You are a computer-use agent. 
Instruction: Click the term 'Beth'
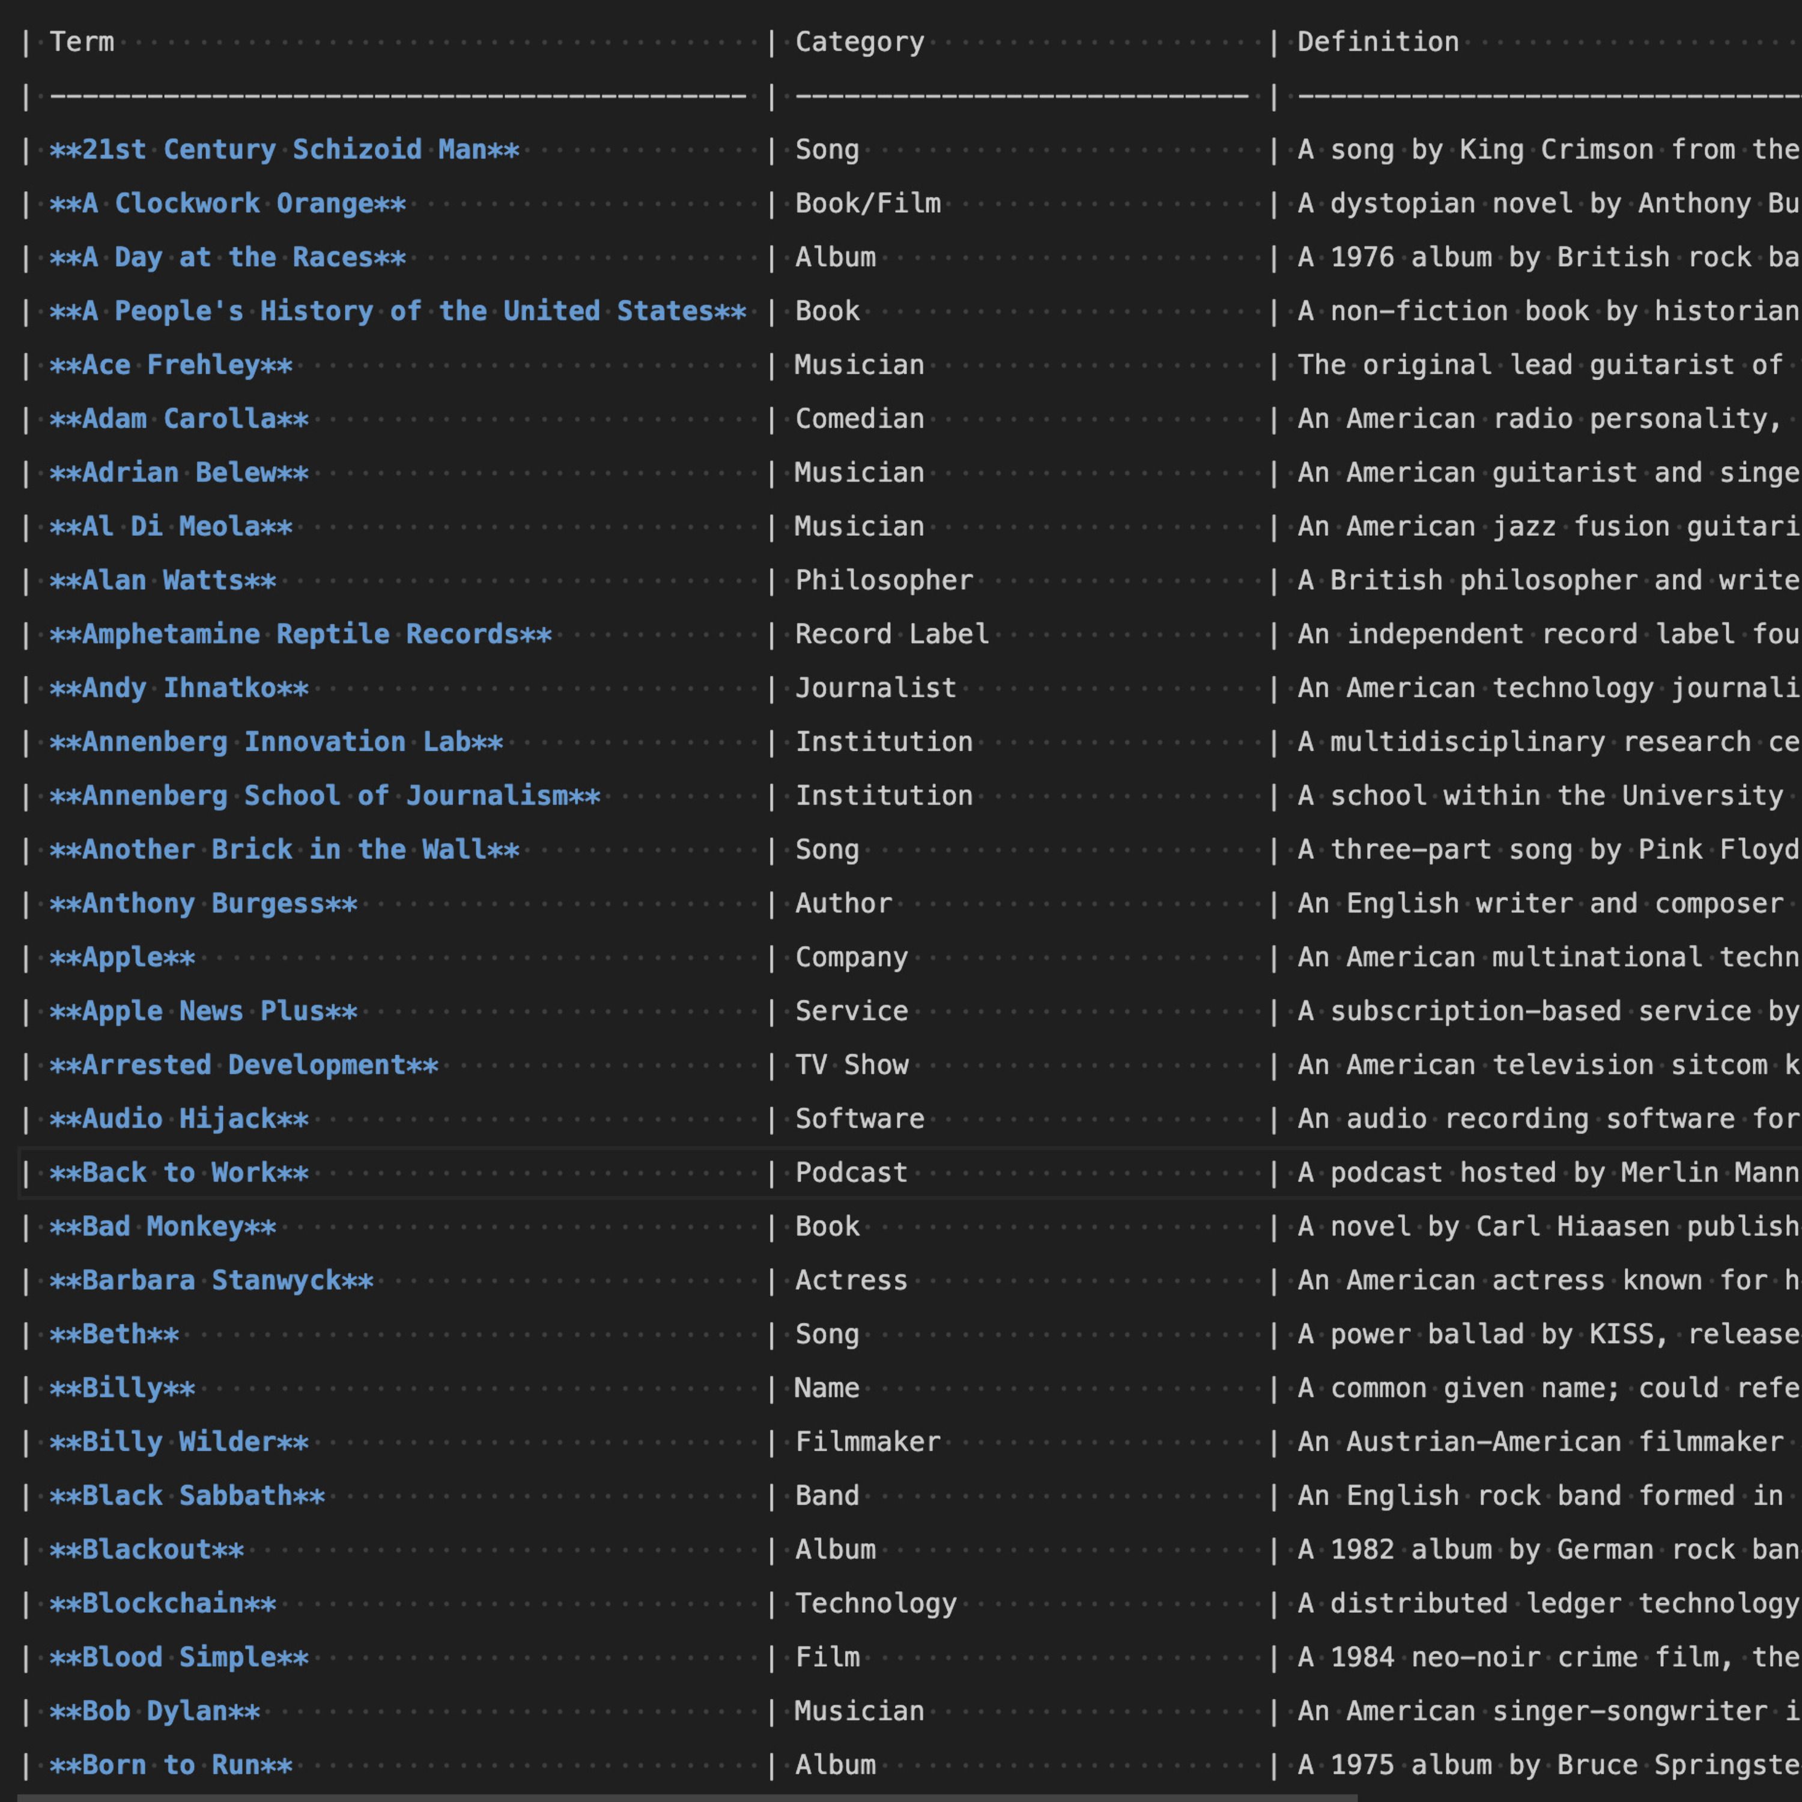pyautogui.click(x=114, y=1335)
